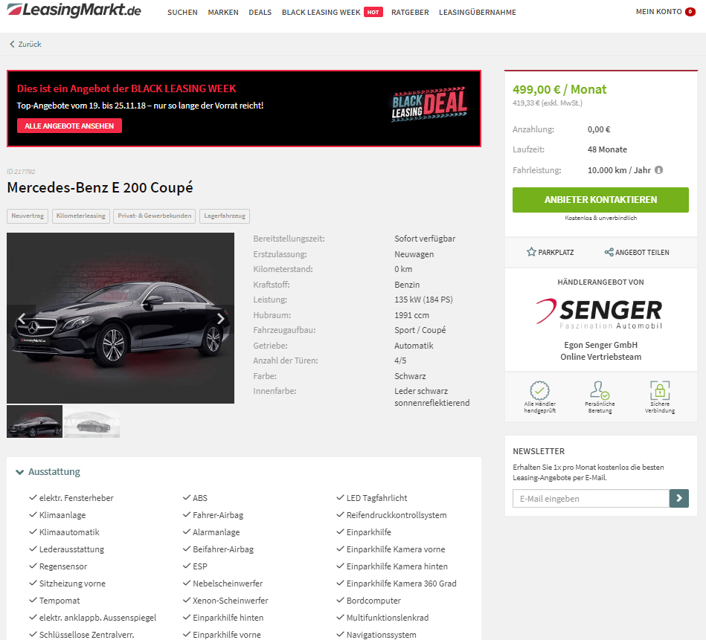Click the Xenon-Scheinwerfer equipment item
This screenshot has width=706, height=640.
(230, 601)
